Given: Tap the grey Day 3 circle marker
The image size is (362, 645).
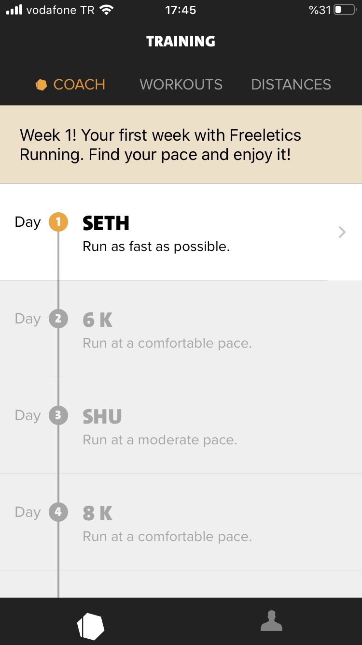Looking at the screenshot, I should point(58,416).
